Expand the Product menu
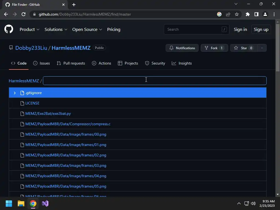Viewport: 280px width, 210px height. coord(30,30)
